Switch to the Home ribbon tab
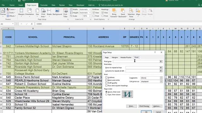202x113 pixels. click(12, 5)
